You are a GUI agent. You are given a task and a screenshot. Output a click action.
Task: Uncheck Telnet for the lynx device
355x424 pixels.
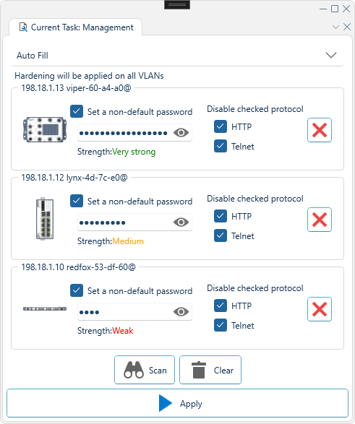click(221, 235)
